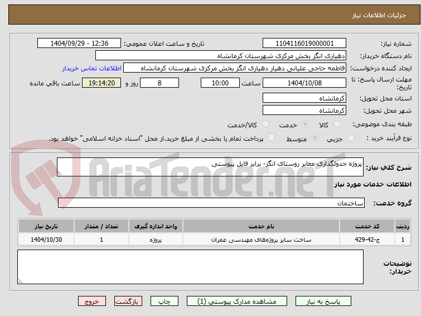Click the deadline date 1404/10/08 field
Viewport: 421px width, 316px height.
point(304,83)
